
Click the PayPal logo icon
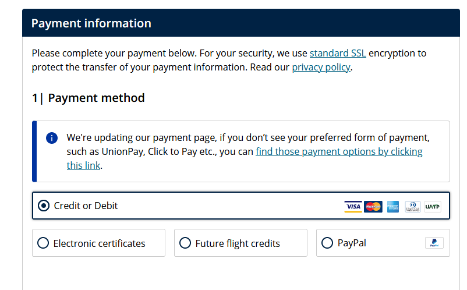[434, 243]
